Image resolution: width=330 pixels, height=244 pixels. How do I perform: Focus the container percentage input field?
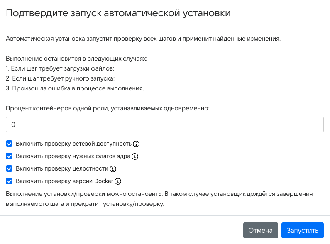[x=165, y=124]
